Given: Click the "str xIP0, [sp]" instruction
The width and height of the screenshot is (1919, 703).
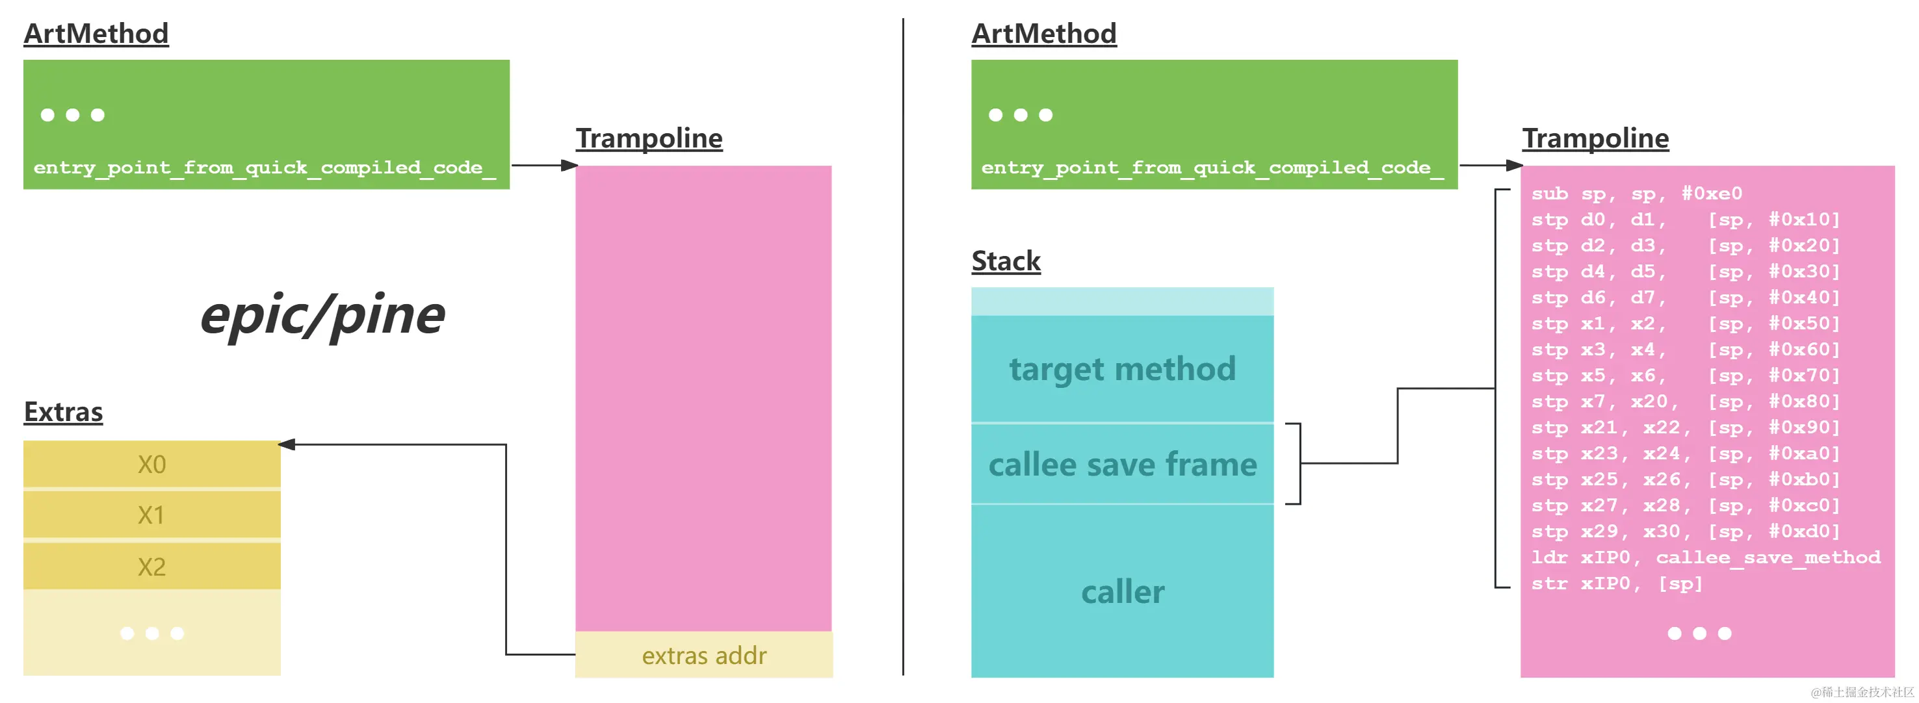Looking at the screenshot, I should [1617, 584].
